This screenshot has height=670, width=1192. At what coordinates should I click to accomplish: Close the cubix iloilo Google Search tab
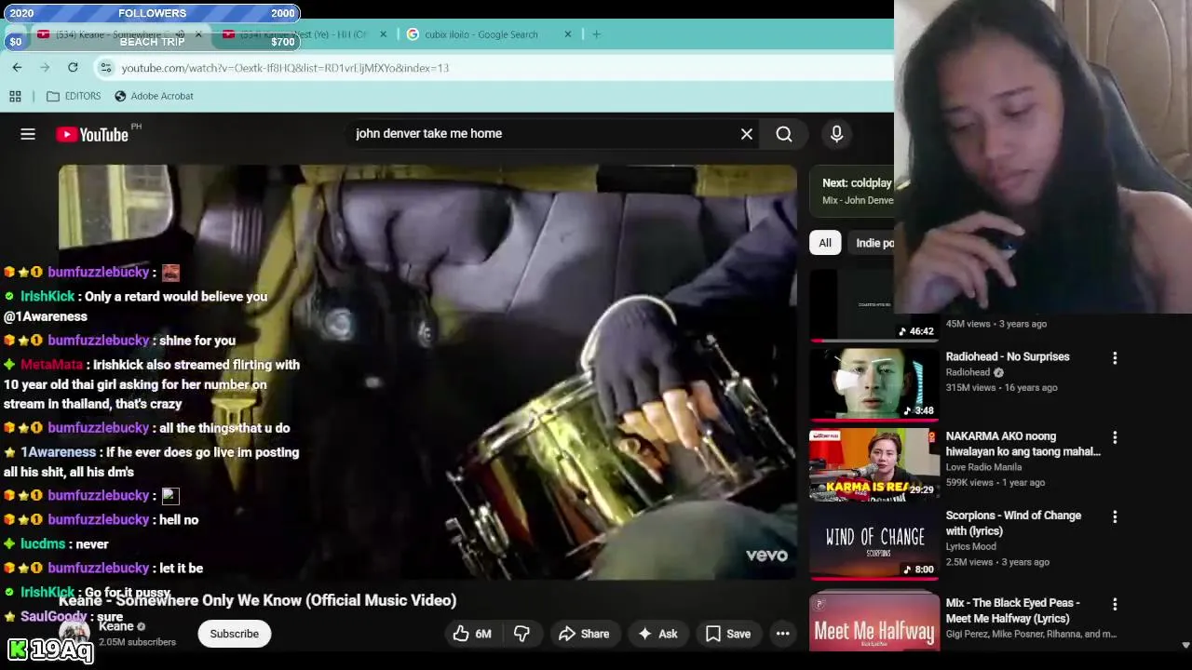point(568,34)
